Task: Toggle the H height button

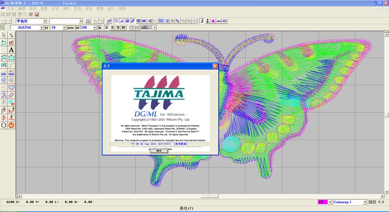Action: click(x=47, y=28)
